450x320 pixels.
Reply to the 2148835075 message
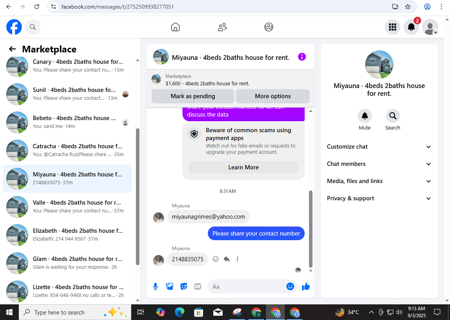click(x=227, y=259)
